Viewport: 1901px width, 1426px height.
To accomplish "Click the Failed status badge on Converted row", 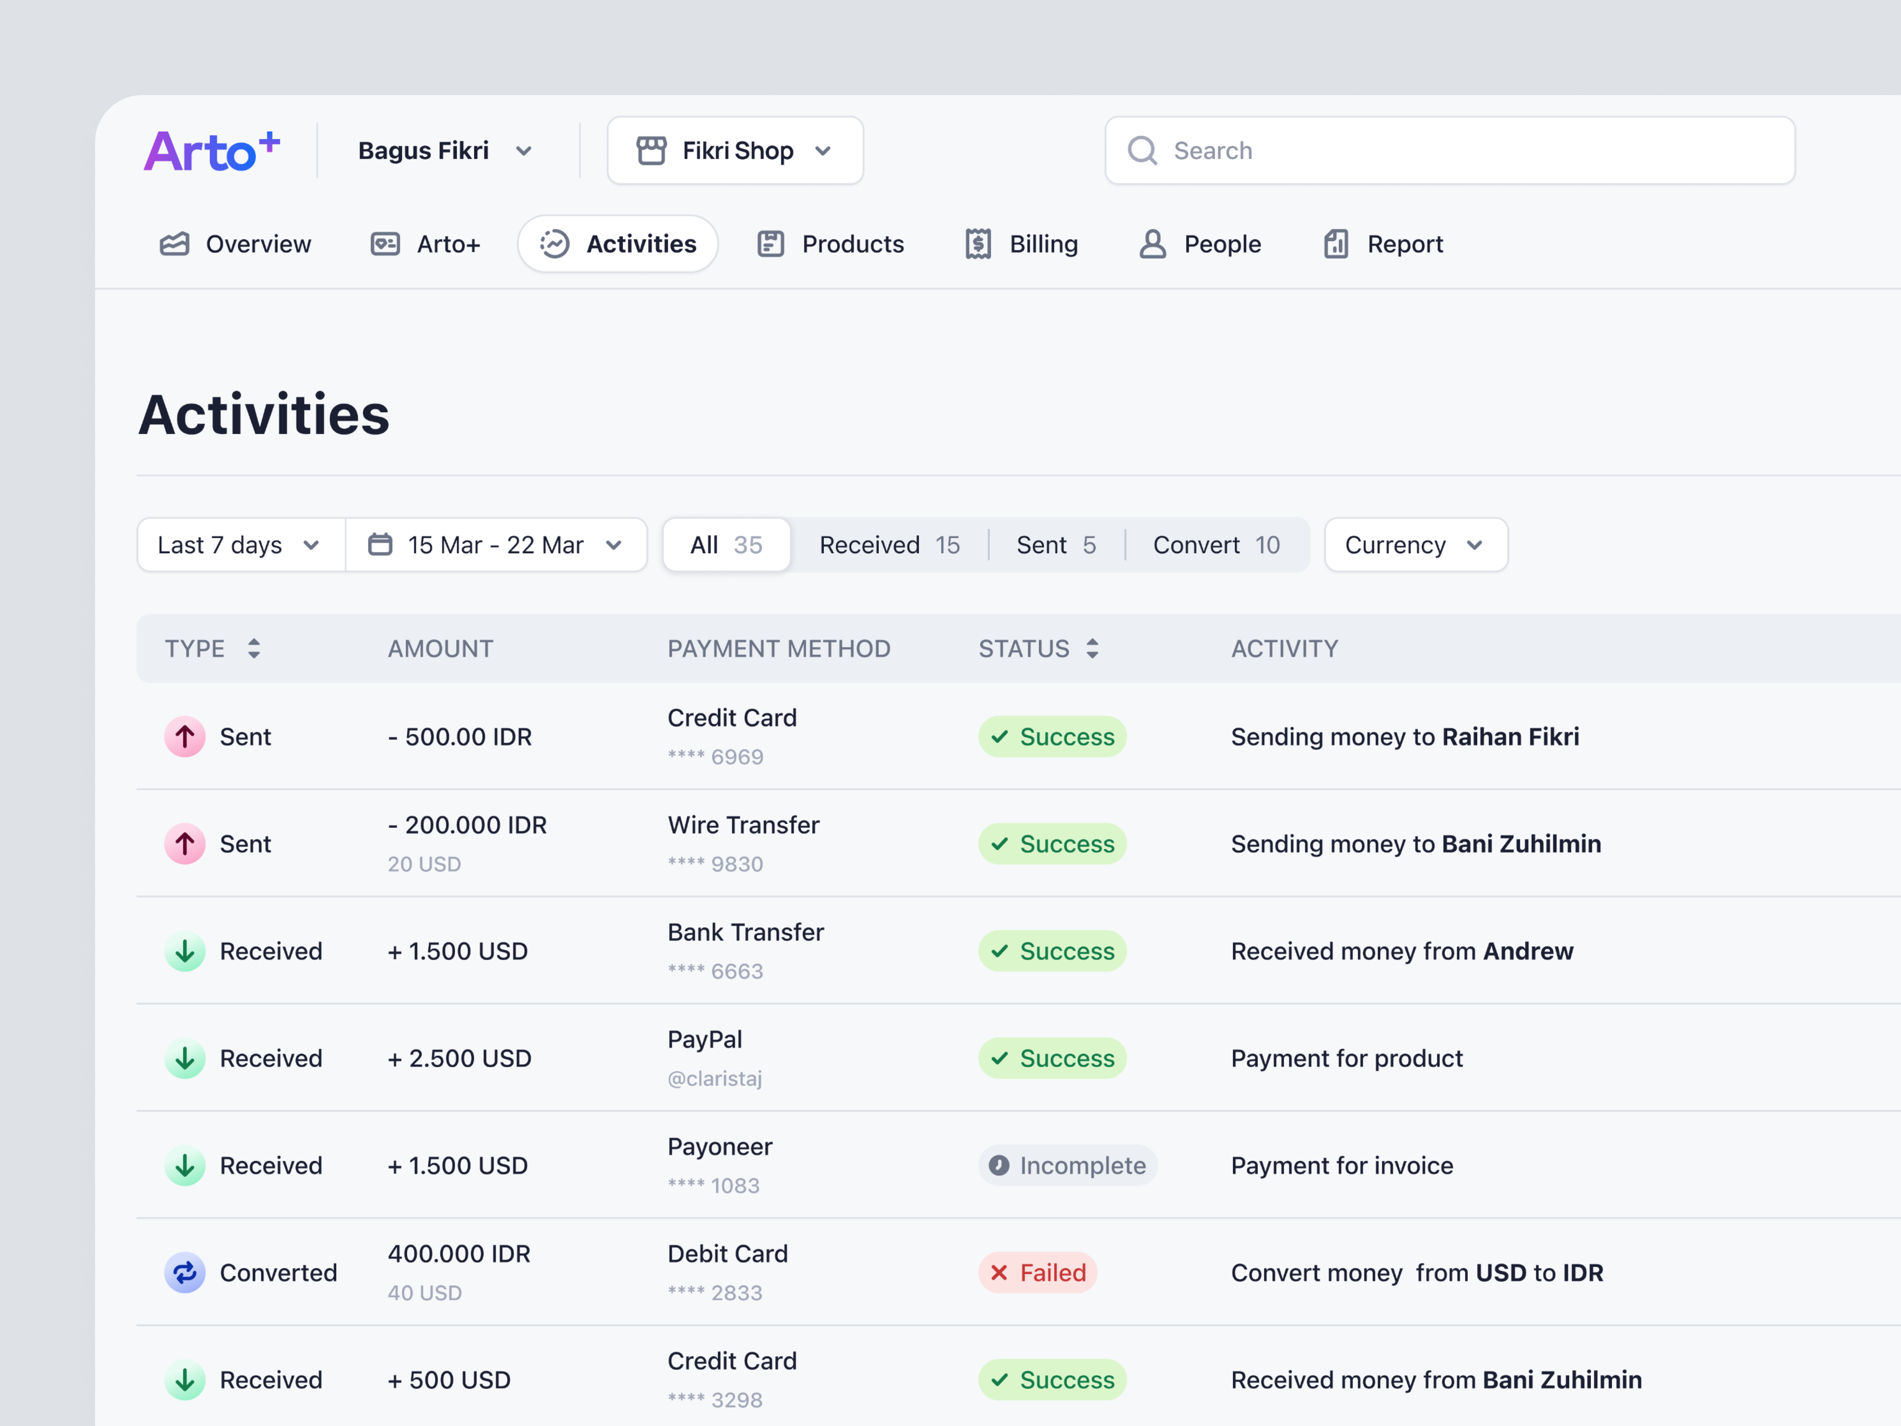I will click(x=1037, y=1273).
